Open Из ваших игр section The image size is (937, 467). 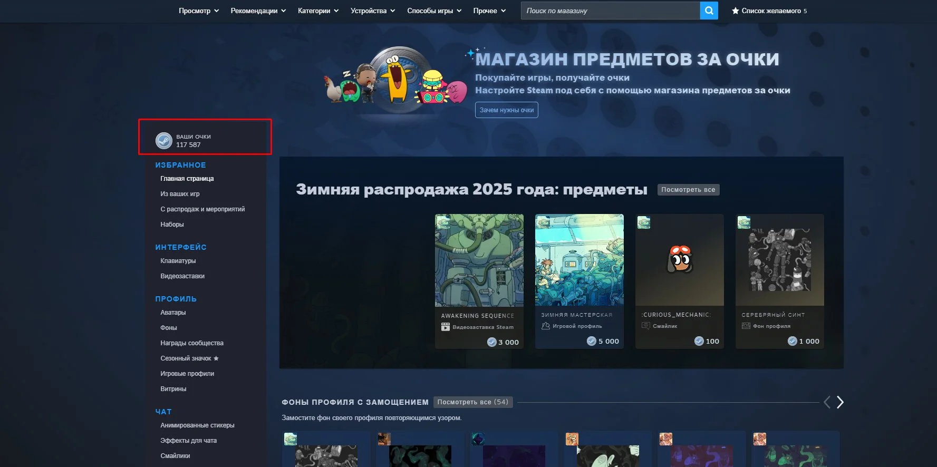point(180,194)
